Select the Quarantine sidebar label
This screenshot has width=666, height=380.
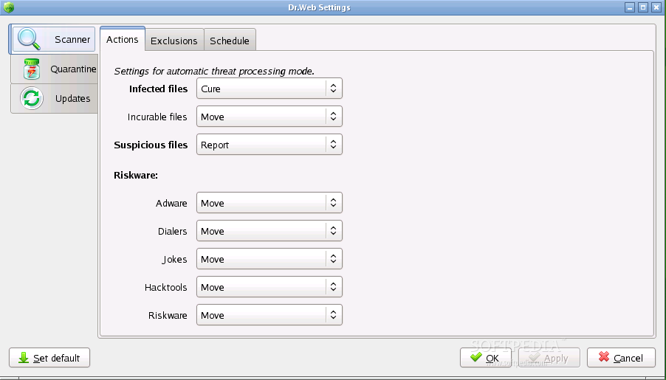(73, 69)
